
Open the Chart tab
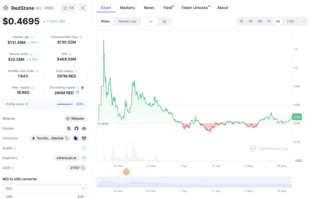106,8
